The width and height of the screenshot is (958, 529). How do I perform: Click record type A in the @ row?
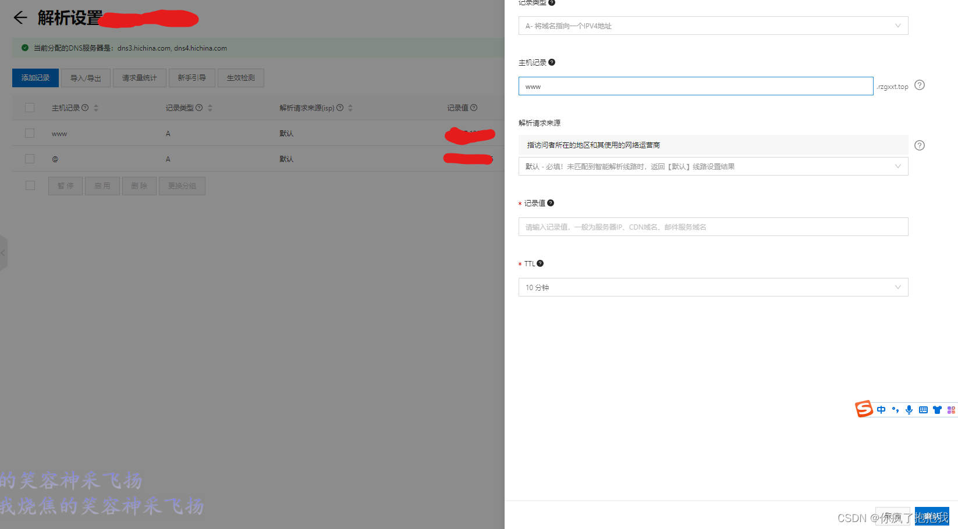[x=168, y=159]
